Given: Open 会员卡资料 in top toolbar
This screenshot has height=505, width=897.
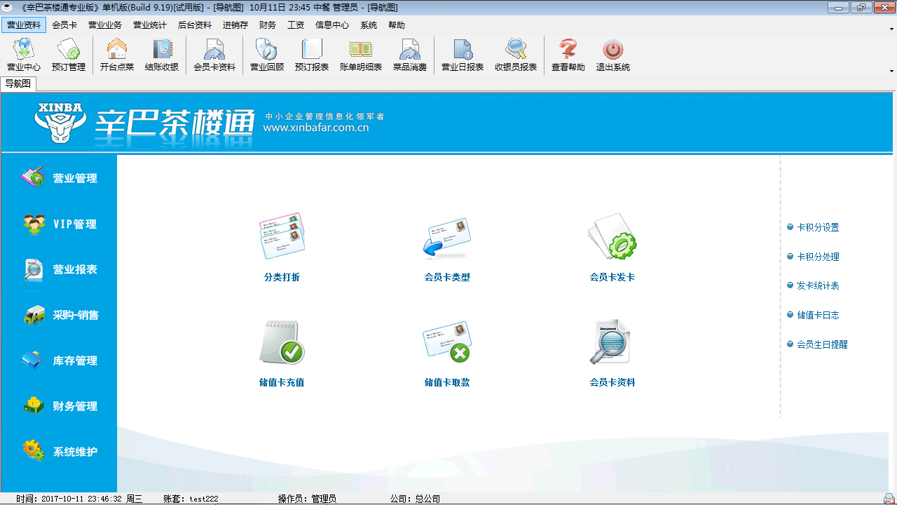Looking at the screenshot, I should pos(214,55).
